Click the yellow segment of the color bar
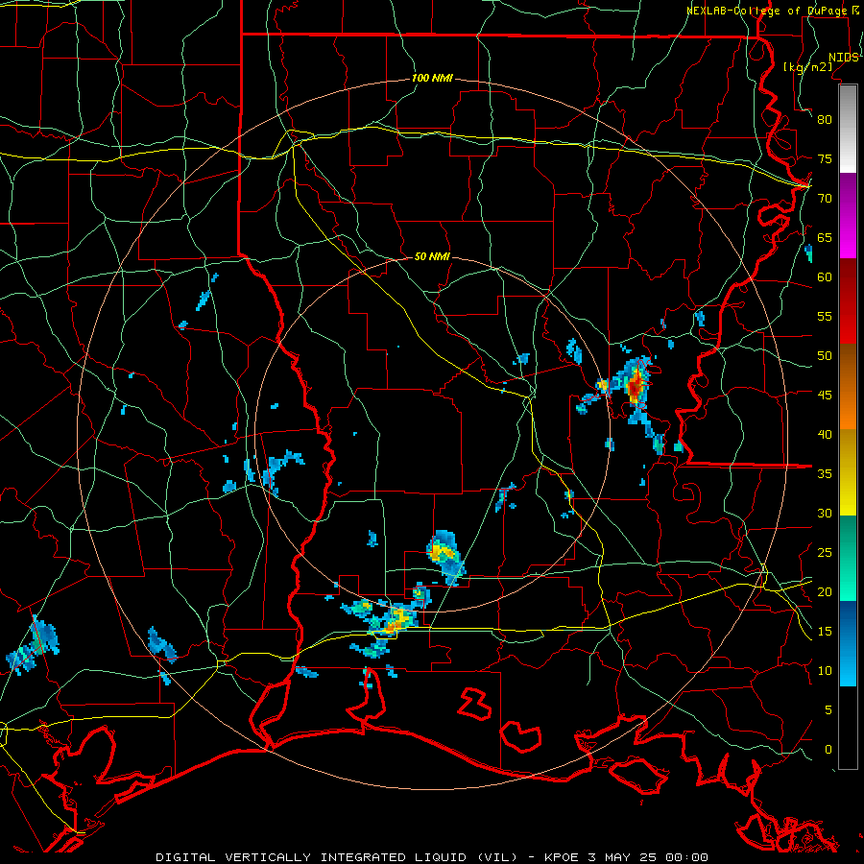This screenshot has height=864, width=864. click(848, 472)
